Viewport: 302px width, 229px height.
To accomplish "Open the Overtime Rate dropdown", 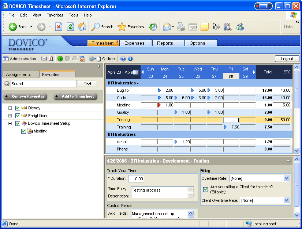I will (x=286, y=178).
